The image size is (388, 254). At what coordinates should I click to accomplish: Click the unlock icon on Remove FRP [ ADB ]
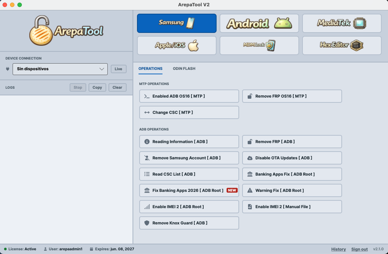coord(250,142)
